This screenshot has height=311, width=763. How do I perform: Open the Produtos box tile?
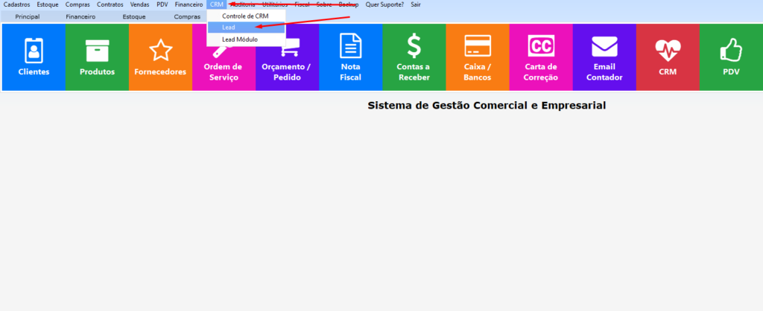[97, 57]
